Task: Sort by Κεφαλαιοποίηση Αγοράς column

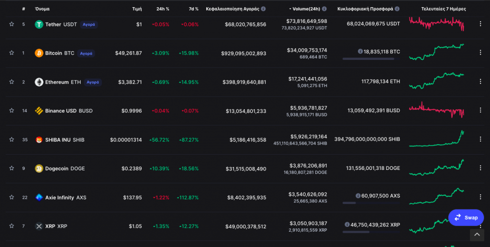Action: [233, 9]
